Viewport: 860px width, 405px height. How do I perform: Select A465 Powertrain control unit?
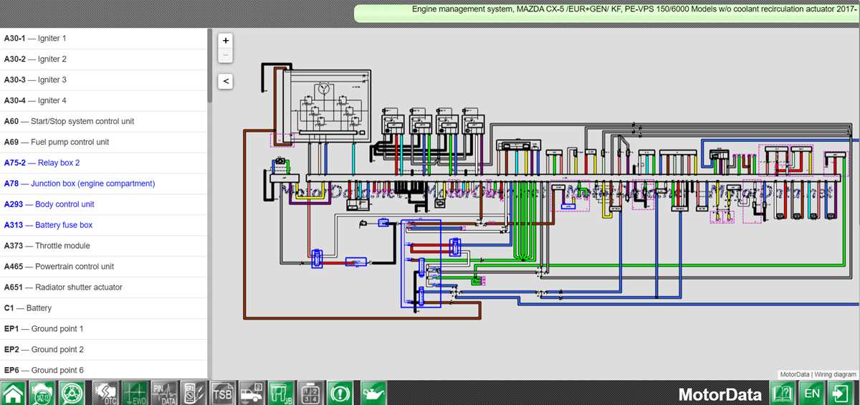click(x=103, y=267)
